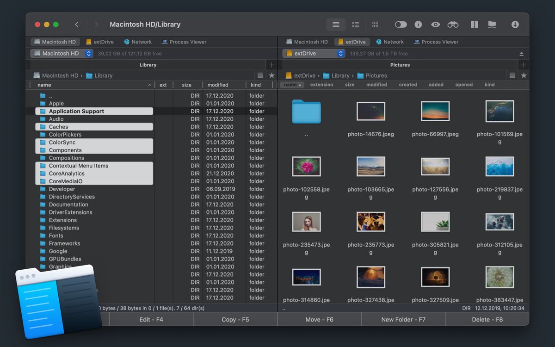Toggle sort order on name column

(x=44, y=85)
